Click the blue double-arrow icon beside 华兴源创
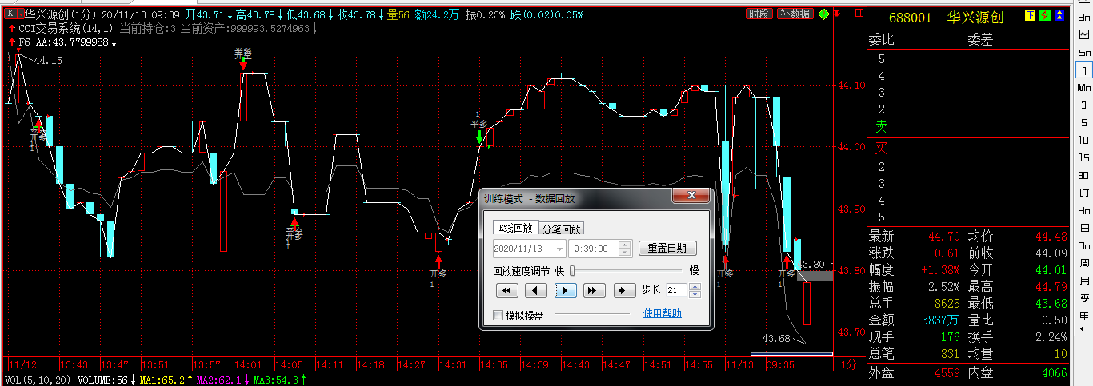 [x=1059, y=15]
